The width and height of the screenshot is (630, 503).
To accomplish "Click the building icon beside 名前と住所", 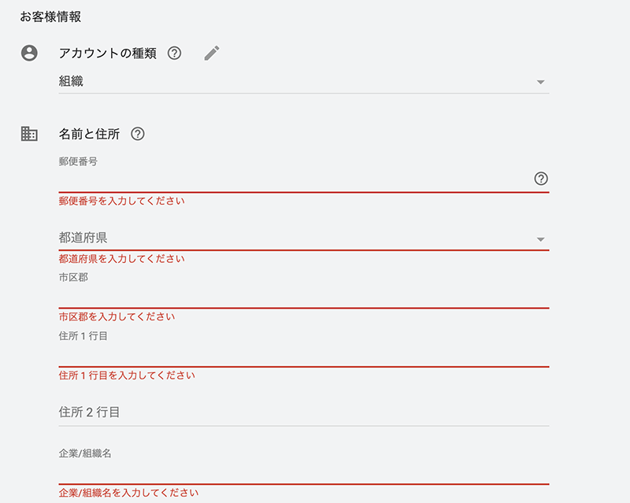I will tap(29, 134).
